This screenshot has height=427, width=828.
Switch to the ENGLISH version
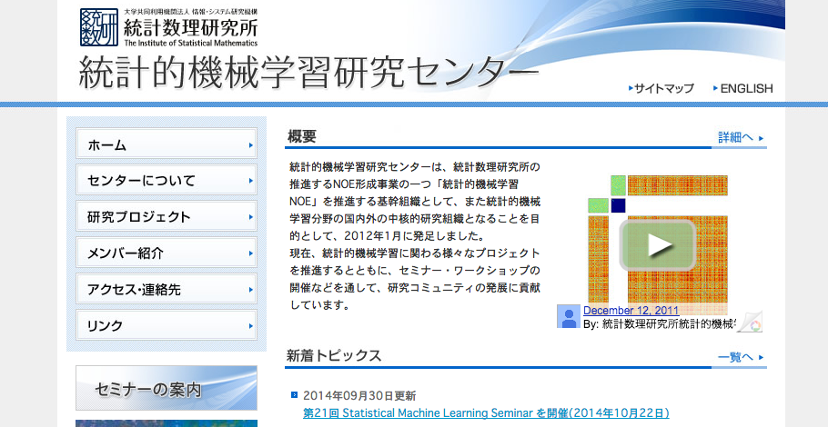click(x=746, y=88)
